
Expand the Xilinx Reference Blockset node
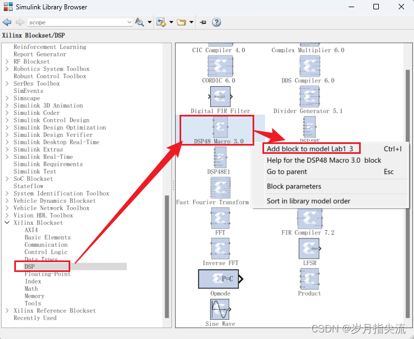pos(7,311)
